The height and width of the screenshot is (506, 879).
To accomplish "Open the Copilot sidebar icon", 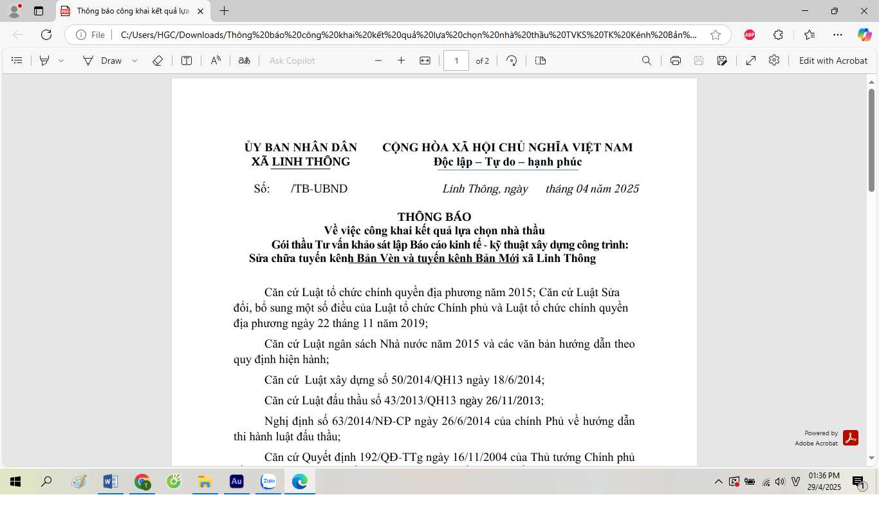I will 864,35.
